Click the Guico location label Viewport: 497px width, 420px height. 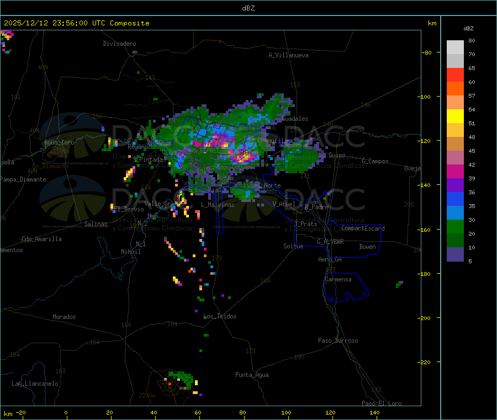tap(337, 155)
